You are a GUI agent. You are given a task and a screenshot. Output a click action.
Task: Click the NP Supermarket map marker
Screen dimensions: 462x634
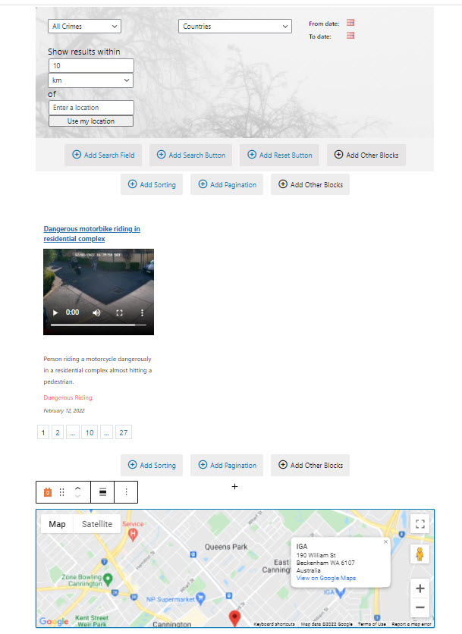pyautogui.click(x=201, y=598)
